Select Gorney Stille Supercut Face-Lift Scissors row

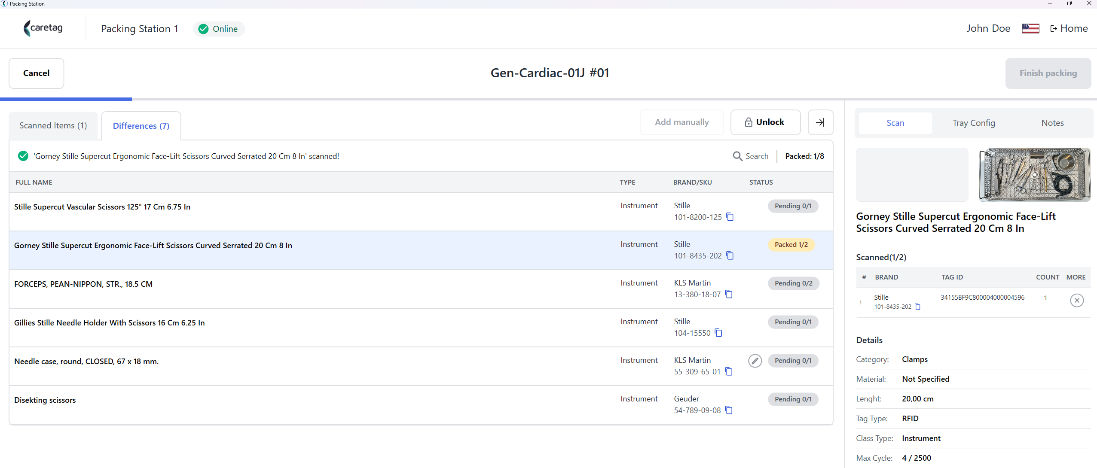(421, 250)
